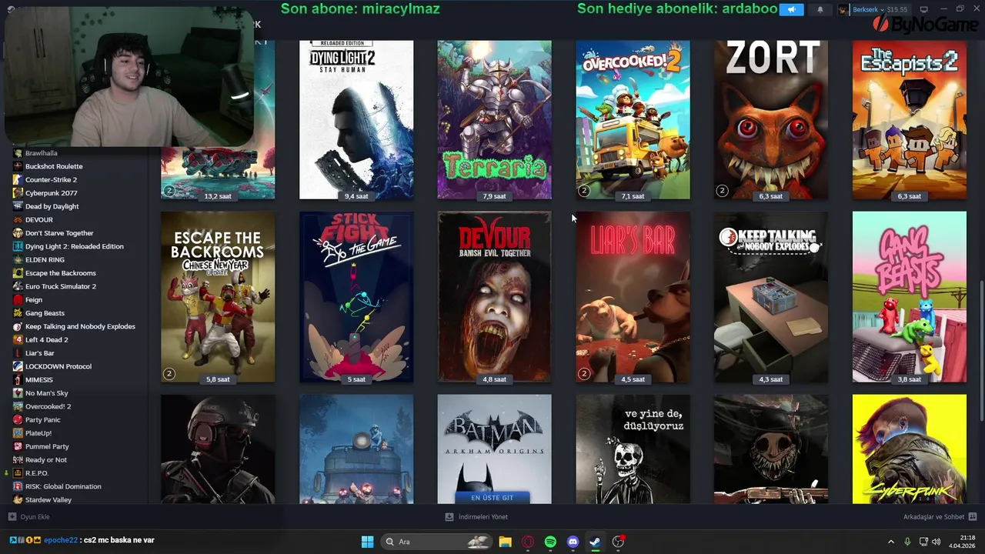Click the Dead by Daylight icon in the sidebar
Viewport: 985px width, 554px height.
[x=18, y=206]
